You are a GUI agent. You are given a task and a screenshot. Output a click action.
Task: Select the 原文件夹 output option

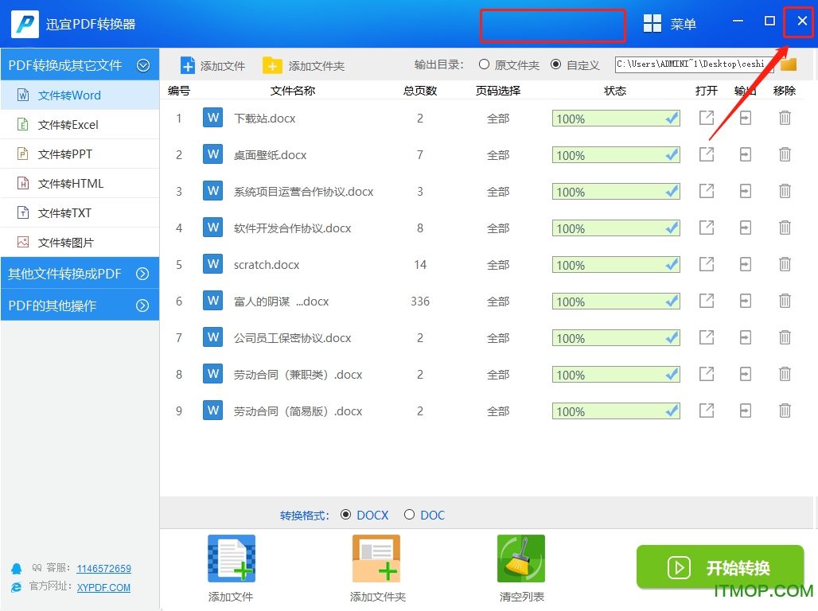[x=484, y=64]
